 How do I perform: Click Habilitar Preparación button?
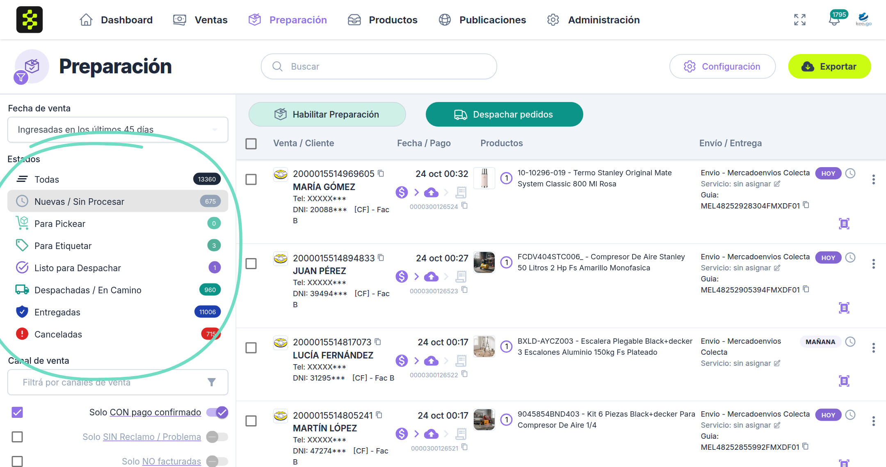pyautogui.click(x=327, y=114)
